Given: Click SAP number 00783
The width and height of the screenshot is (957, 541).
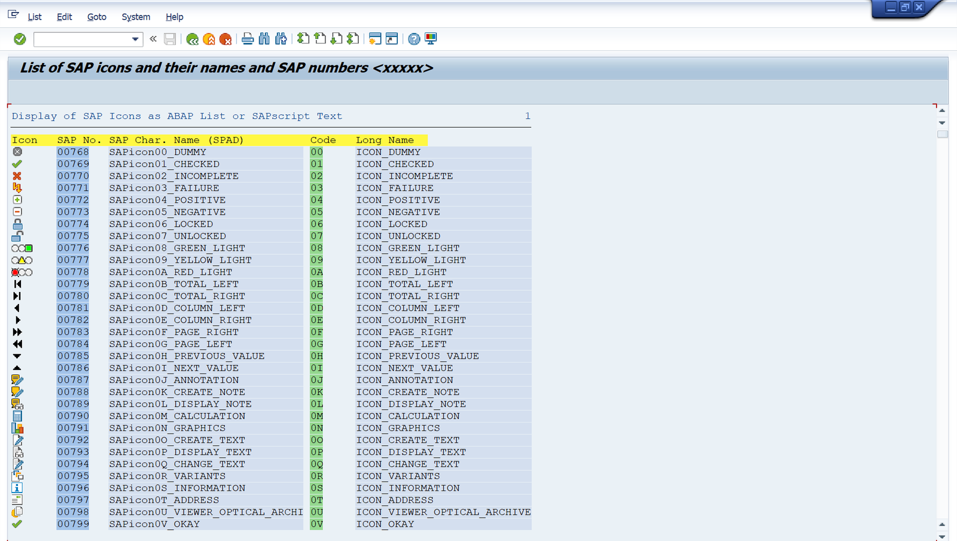Looking at the screenshot, I should tap(73, 332).
